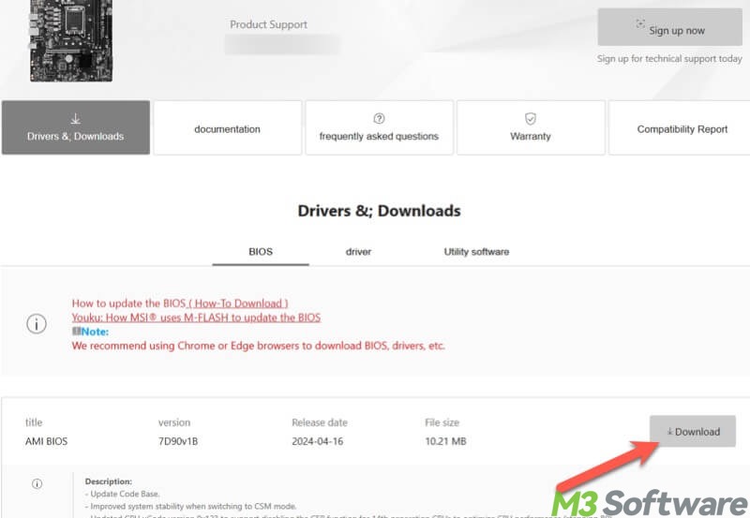The height and width of the screenshot is (518, 750).
Task: Open the documentation tab
Action: point(227,129)
